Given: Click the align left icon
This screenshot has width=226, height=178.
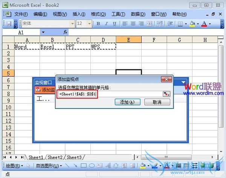Looking at the screenshot, I should coord(125,23).
